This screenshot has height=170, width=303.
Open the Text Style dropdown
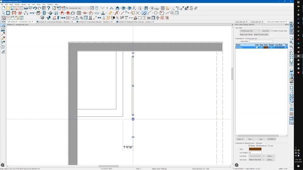257,160
